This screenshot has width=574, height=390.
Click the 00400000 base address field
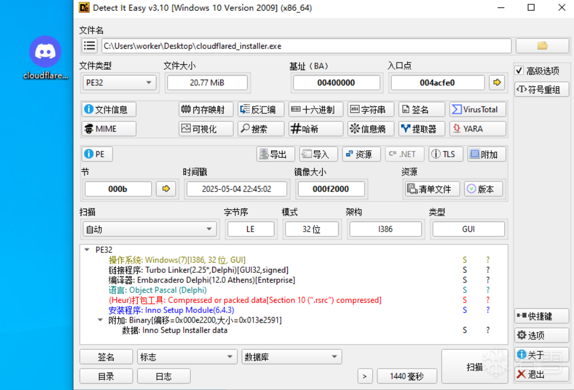336,82
